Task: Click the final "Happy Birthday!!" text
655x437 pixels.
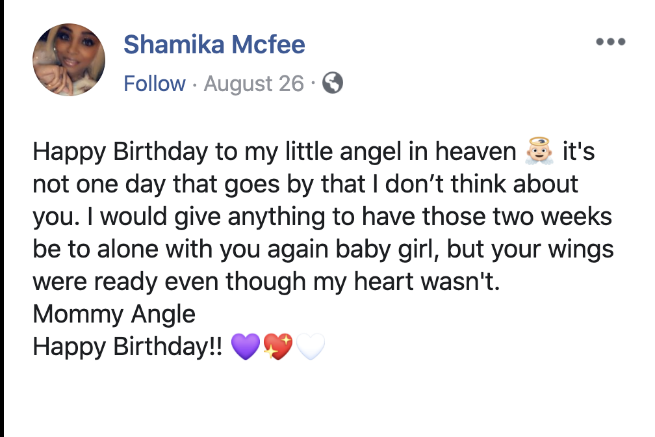Action: click(127, 347)
